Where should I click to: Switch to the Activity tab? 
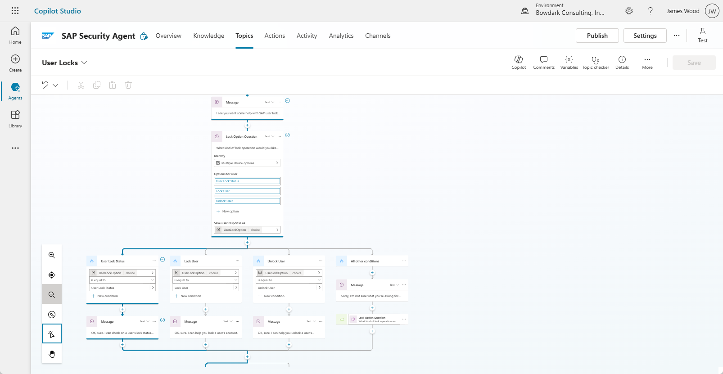pos(307,36)
